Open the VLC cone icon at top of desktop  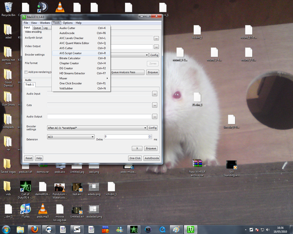pyautogui.click(x=60, y=7)
